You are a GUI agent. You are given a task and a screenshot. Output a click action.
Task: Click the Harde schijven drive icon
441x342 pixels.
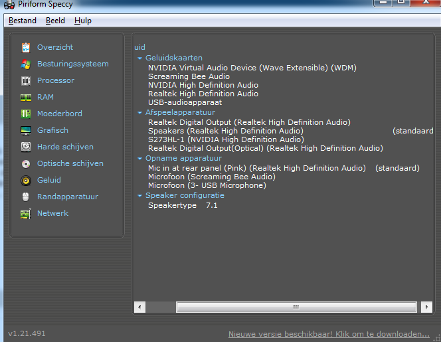[26, 147]
